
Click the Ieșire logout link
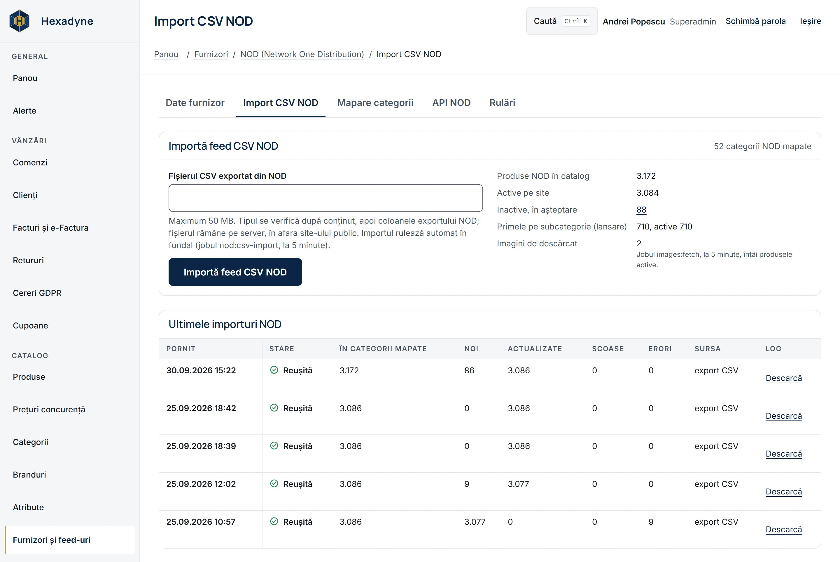point(810,21)
